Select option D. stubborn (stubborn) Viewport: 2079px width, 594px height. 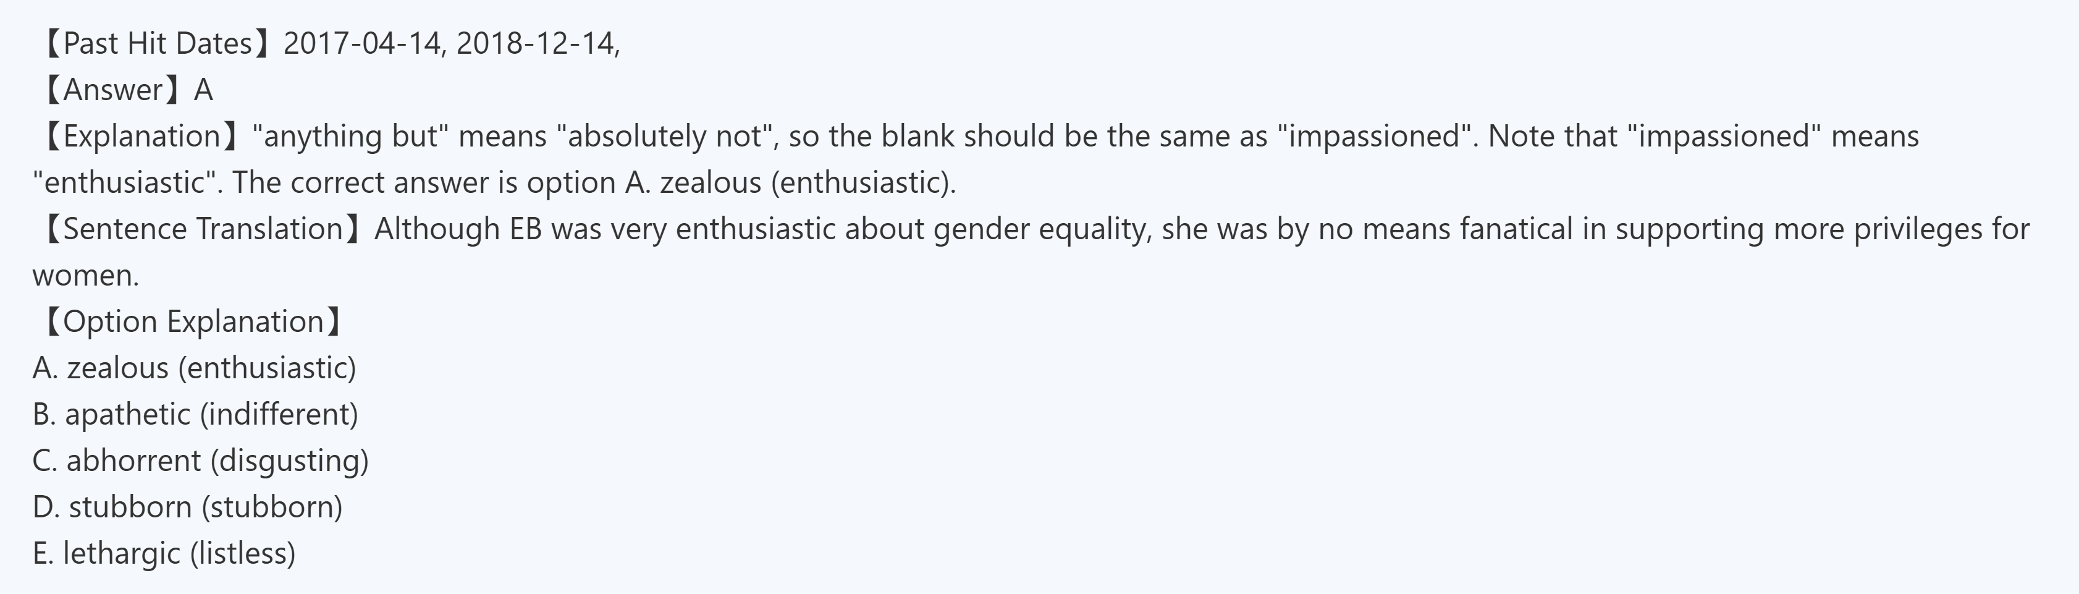pos(188,507)
